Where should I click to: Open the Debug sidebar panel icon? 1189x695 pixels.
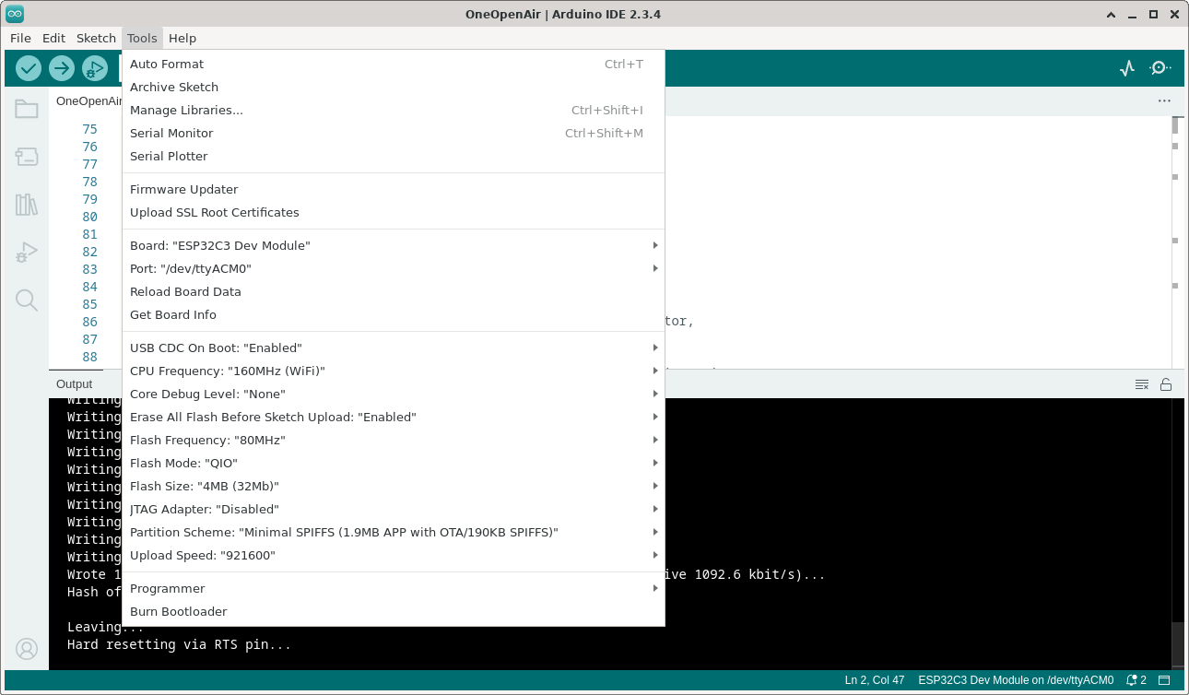coord(27,253)
